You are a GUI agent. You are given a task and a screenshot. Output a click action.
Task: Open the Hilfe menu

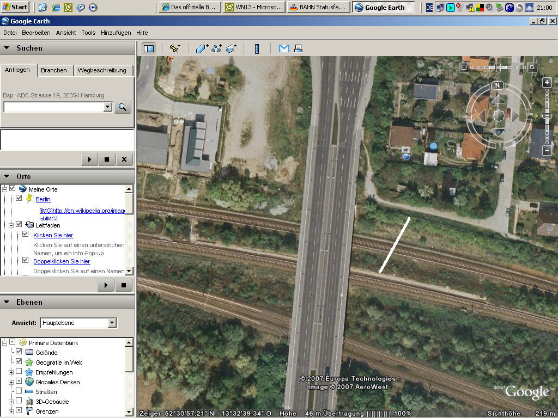click(142, 33)
